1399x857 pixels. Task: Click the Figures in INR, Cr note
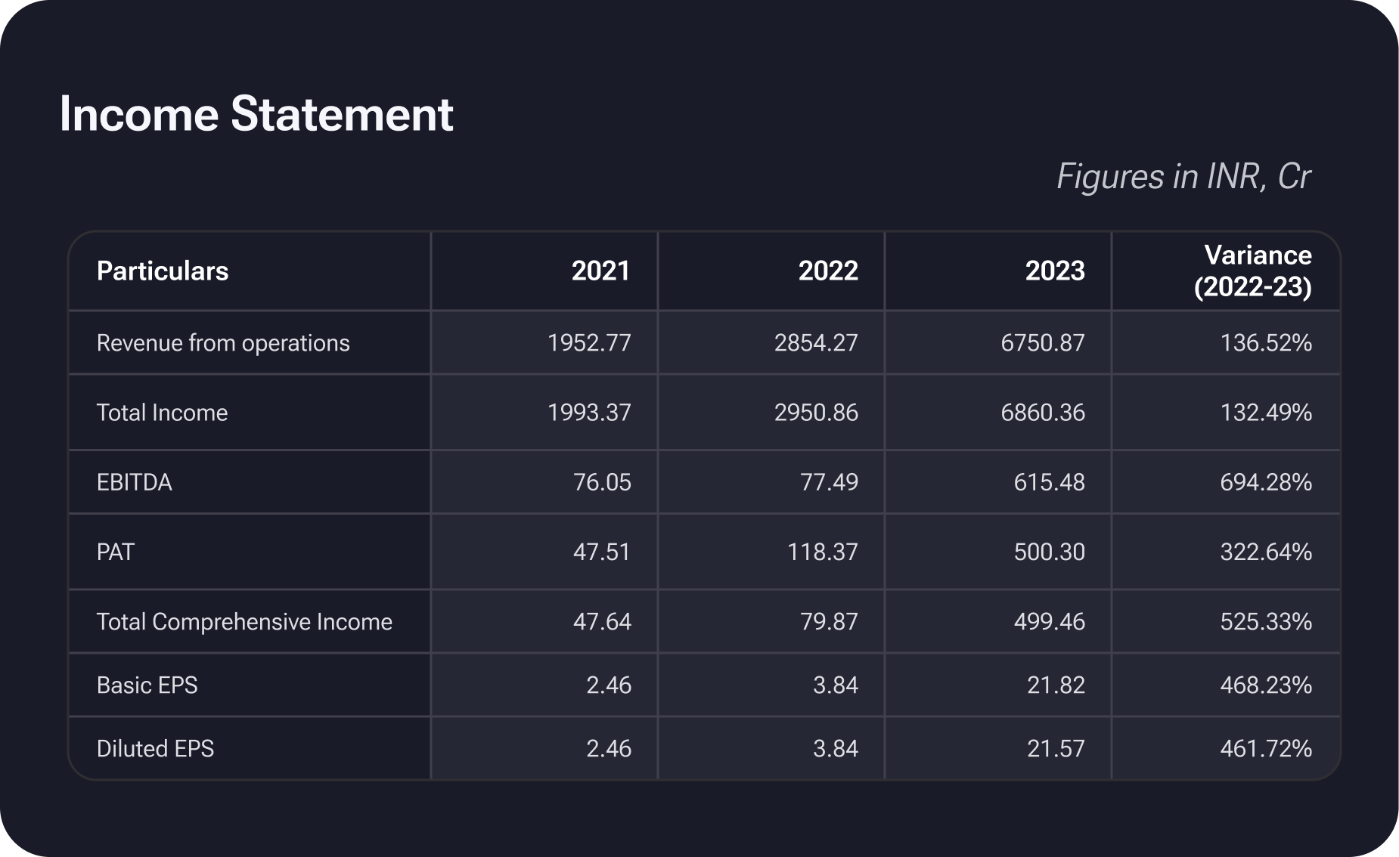(x=1183, y=177)
